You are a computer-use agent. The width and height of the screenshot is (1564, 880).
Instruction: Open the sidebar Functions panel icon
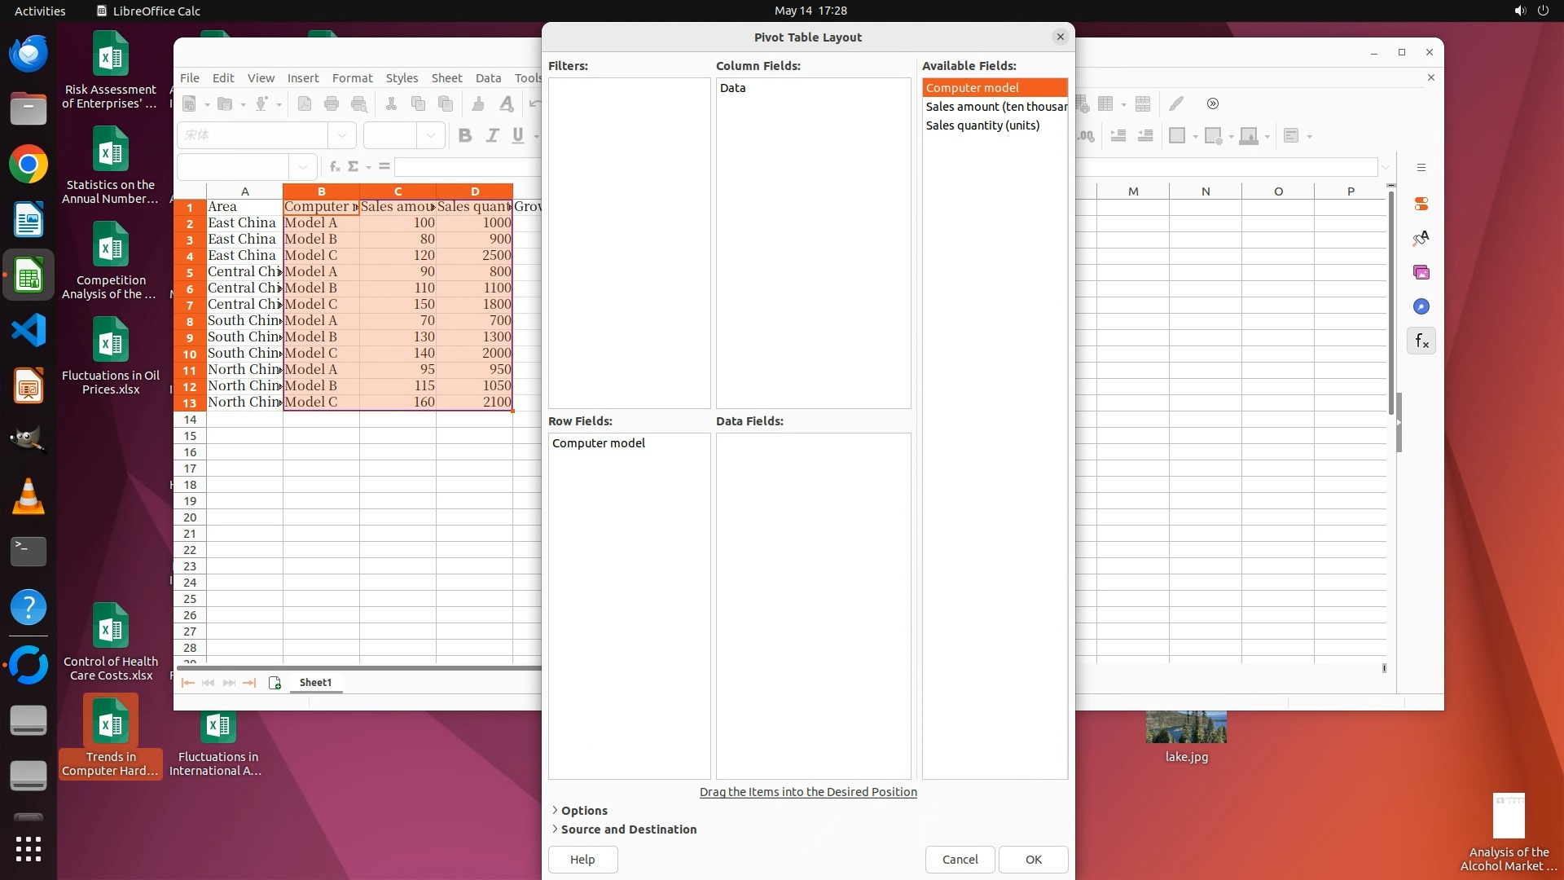[x=1421, y=341]
